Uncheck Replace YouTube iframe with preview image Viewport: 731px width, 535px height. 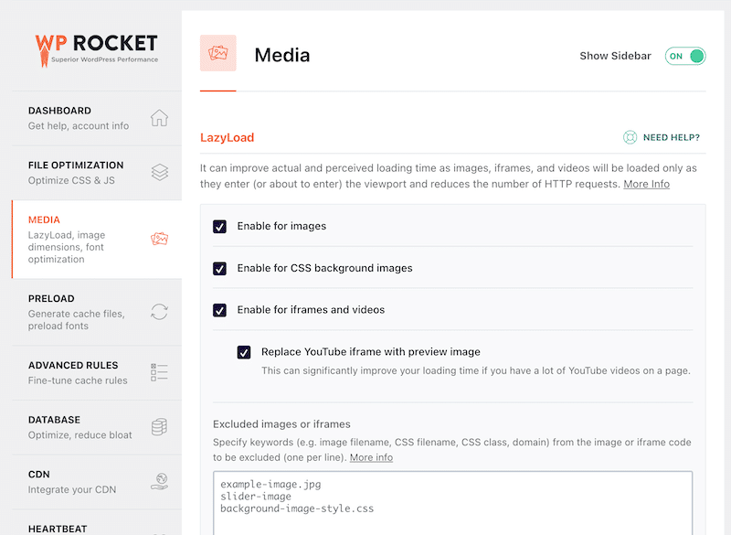[x=244, y=352]
